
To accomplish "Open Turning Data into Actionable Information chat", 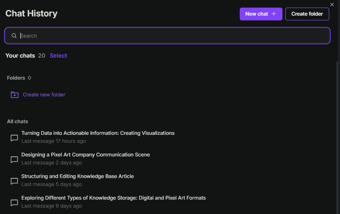I will (98, 133).
